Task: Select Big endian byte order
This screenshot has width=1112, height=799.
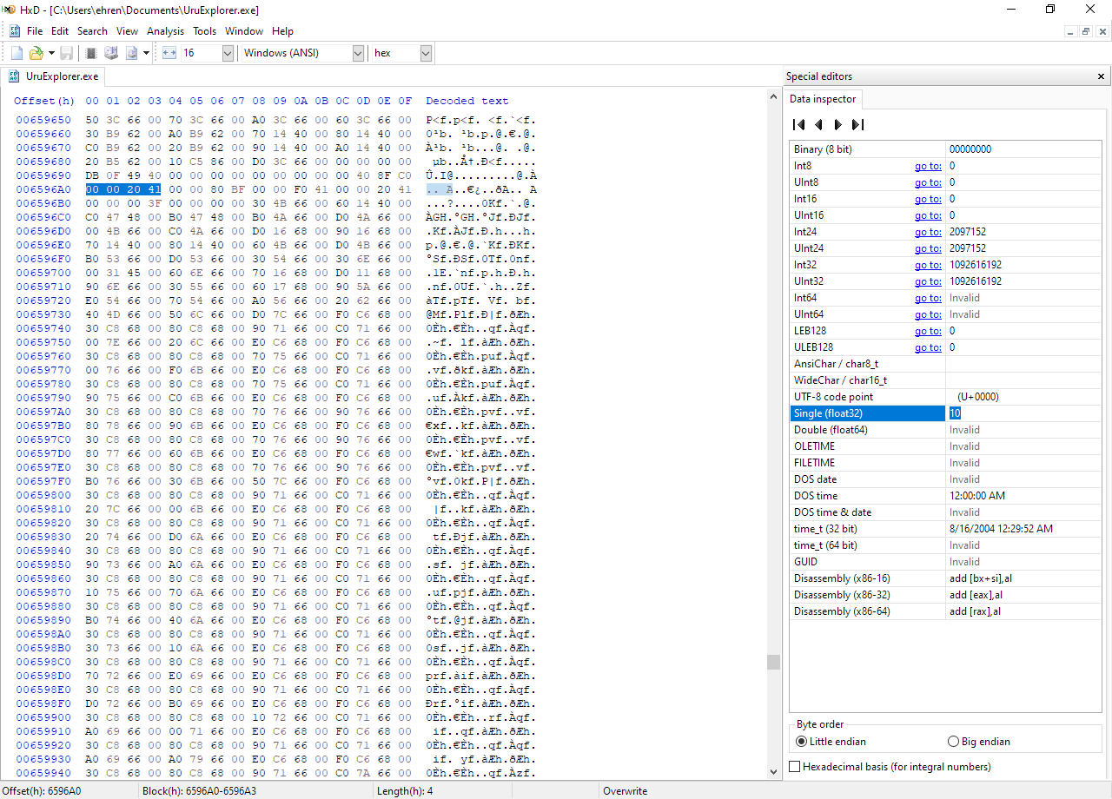Action: (x=979, y=742)
